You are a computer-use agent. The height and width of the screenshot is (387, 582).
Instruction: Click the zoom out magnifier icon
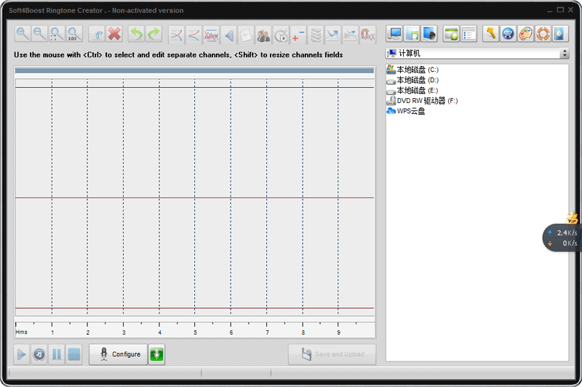pos(39,34)
